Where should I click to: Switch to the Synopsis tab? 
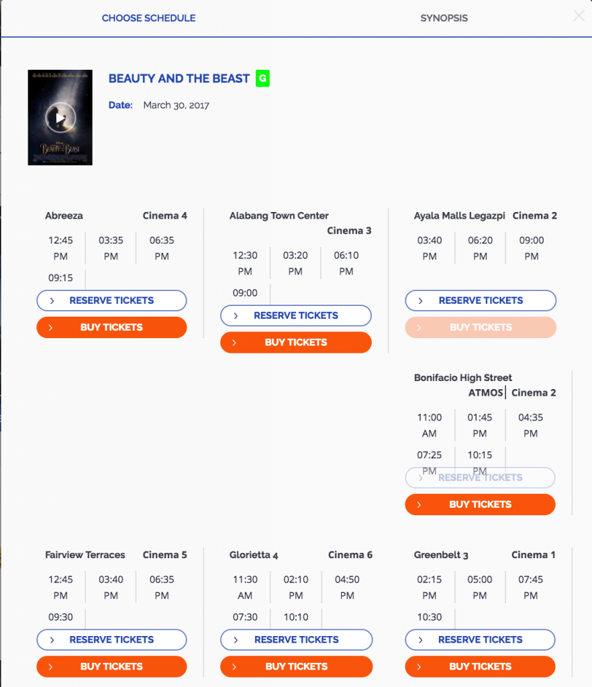pos(444,18)
